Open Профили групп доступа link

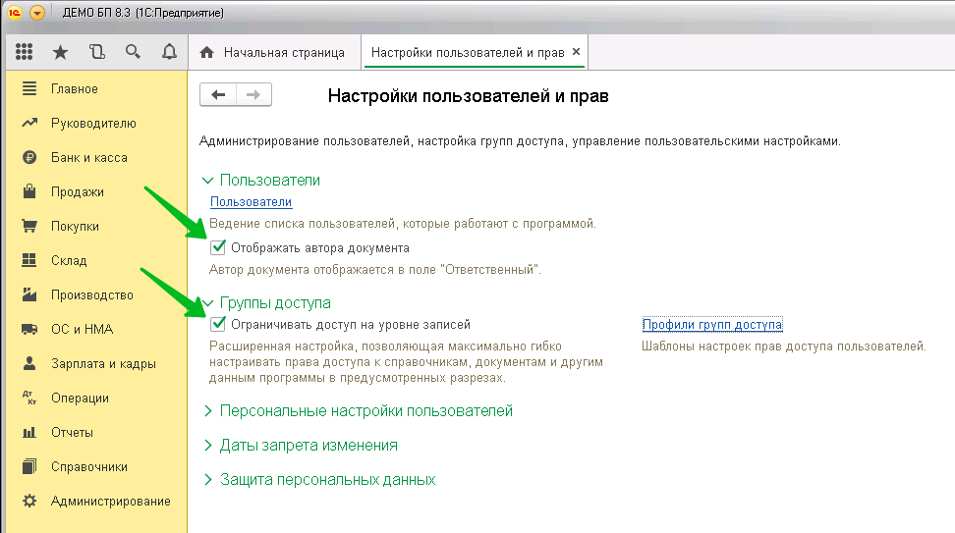[712, 325]
